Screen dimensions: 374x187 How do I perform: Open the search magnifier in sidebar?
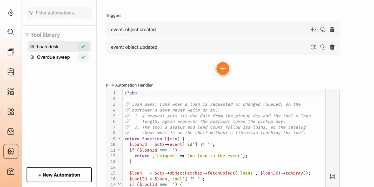tap(11, 32)
